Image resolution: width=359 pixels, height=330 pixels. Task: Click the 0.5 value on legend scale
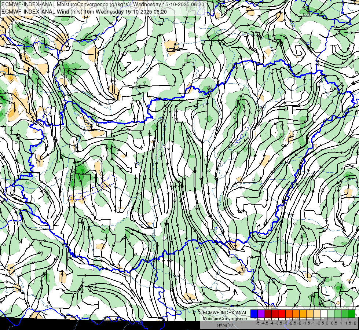(334, 323)
